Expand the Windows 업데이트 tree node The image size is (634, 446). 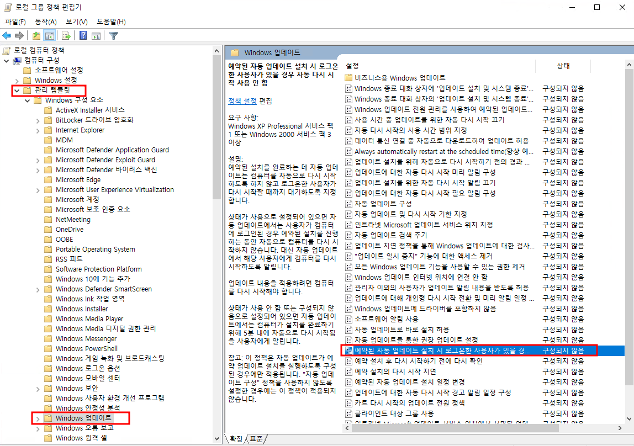pyautogui.click(x=38, y=418)
